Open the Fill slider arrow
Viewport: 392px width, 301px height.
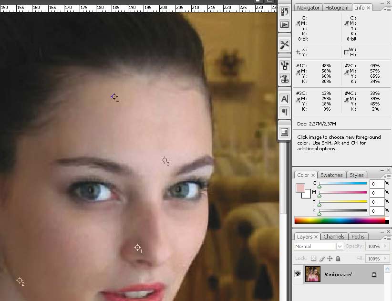coord(385,259)
